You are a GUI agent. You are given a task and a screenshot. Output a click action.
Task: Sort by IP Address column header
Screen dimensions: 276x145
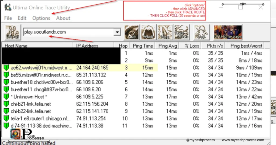(x=94, y=46)
